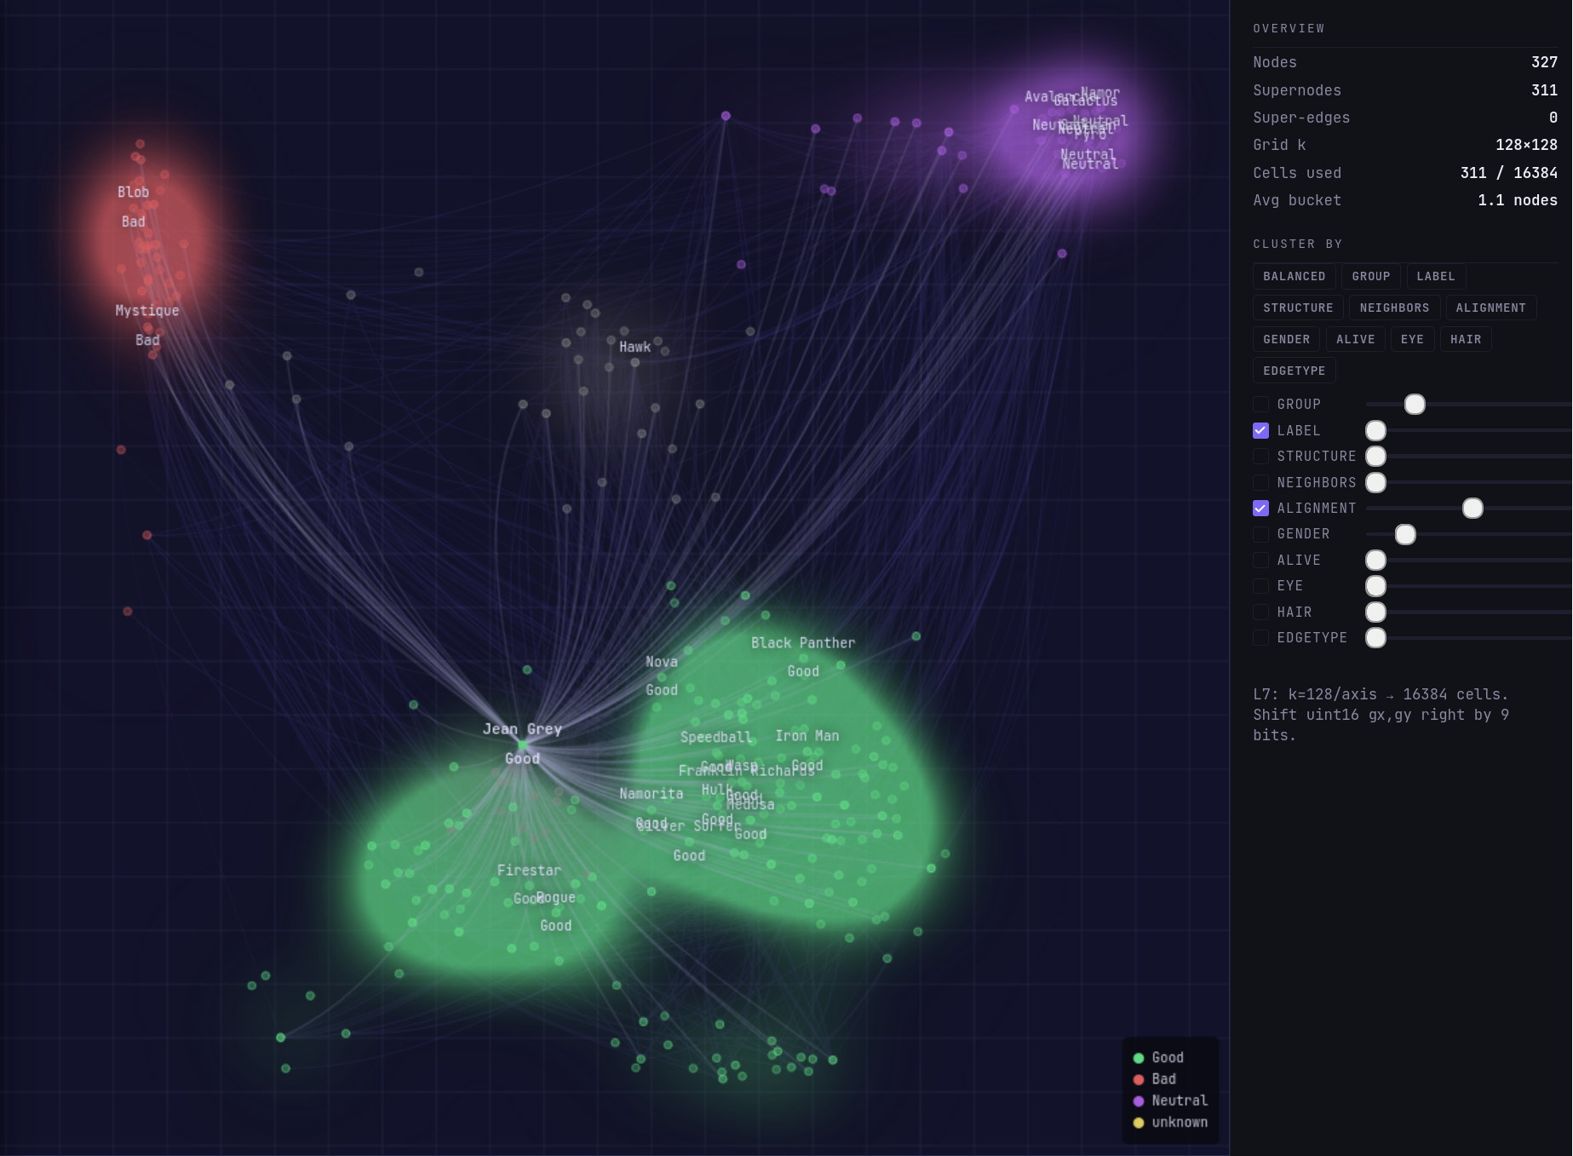Screen dimensions: 1573x1156
Task: Uncheck the LABEL checkbox
Action: (1260, 431)
